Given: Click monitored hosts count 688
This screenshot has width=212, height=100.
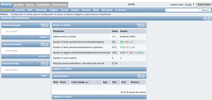Looking at the screenshot, I should tap(122, 42).
